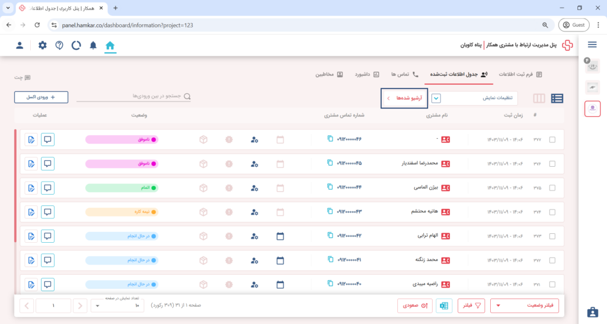This screenshot has height=324, width=607.
Task: Switch to مخاطبین tab
Action: pyautogui.click(x=329, y=74)
